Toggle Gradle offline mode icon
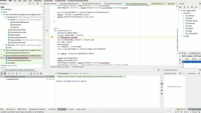Screen dimensions: 201x113 click(x=192, y=7)
